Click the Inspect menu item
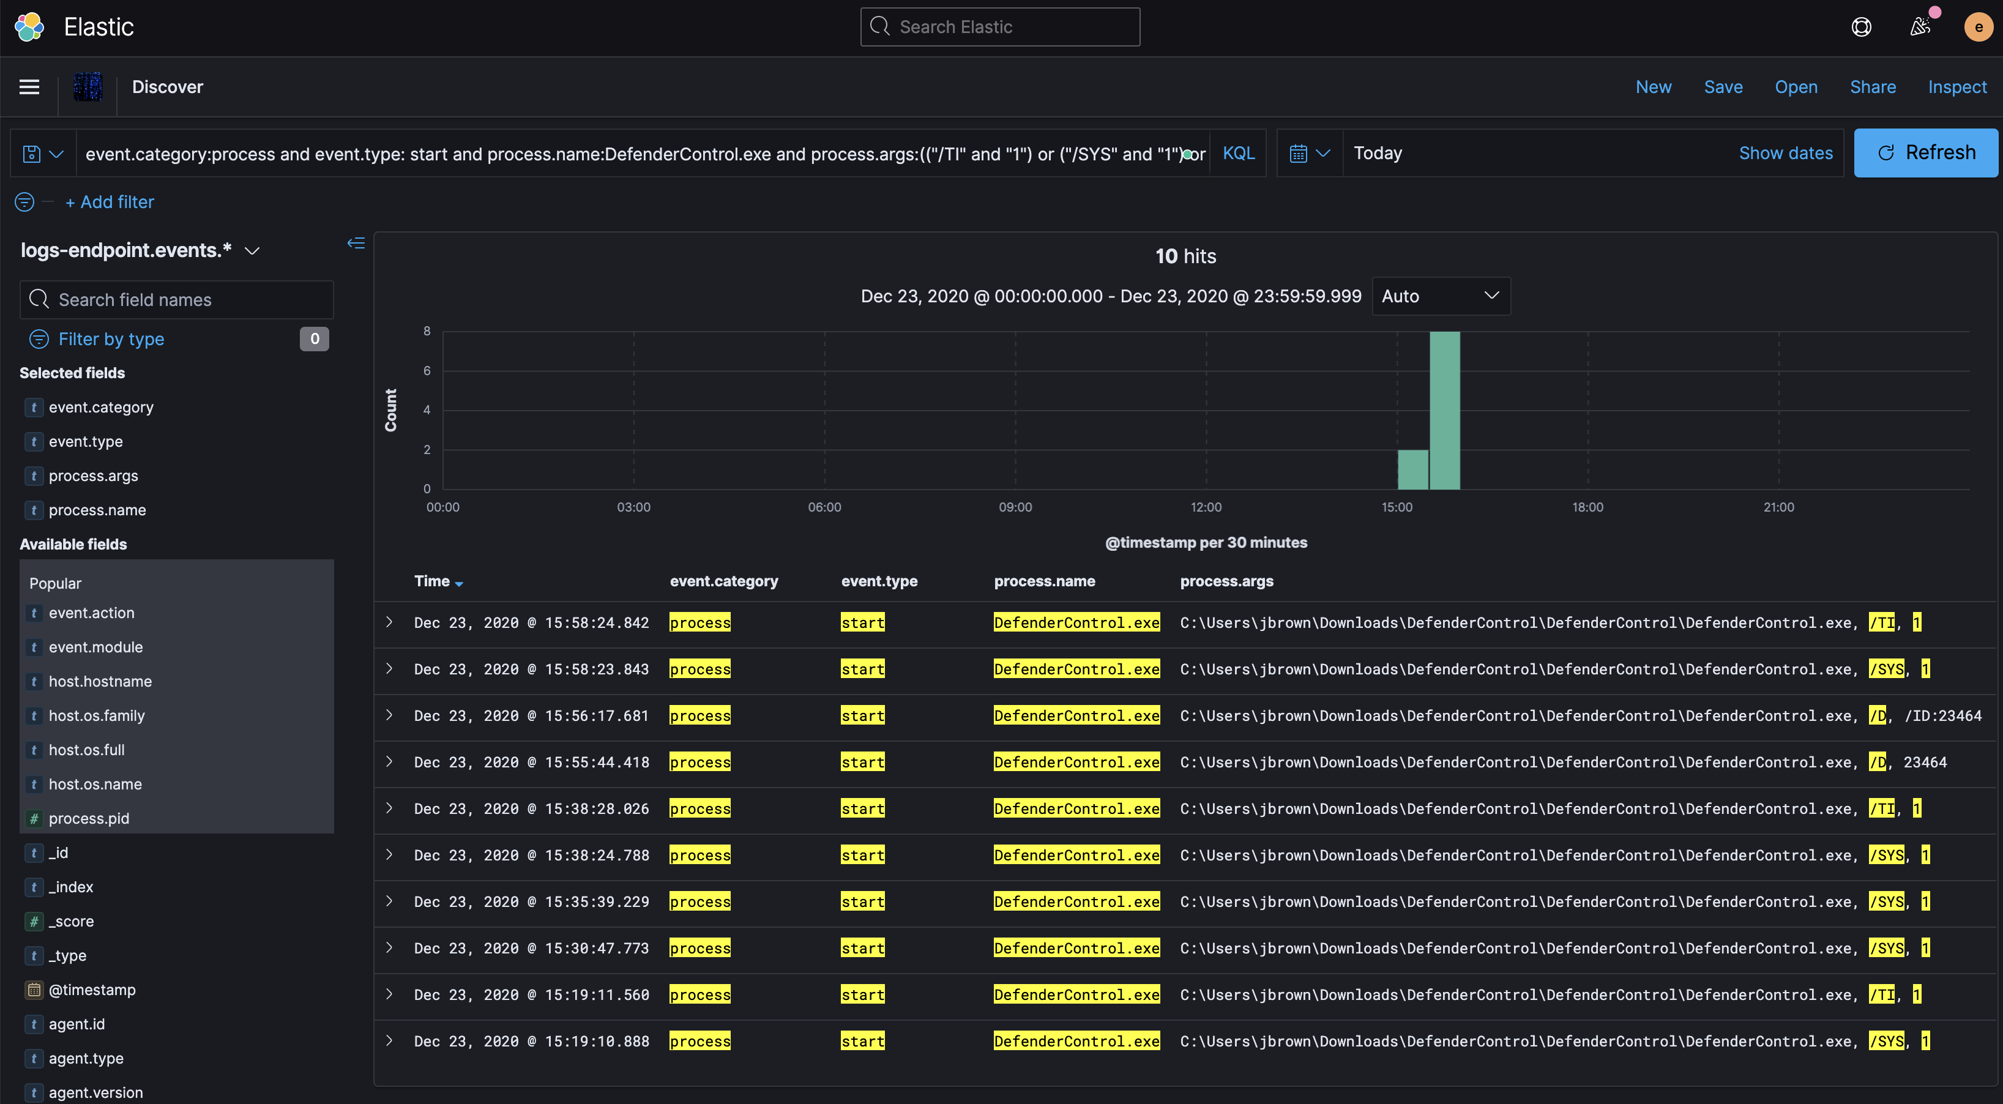2003x1104 pixels. coord(1957,86)
